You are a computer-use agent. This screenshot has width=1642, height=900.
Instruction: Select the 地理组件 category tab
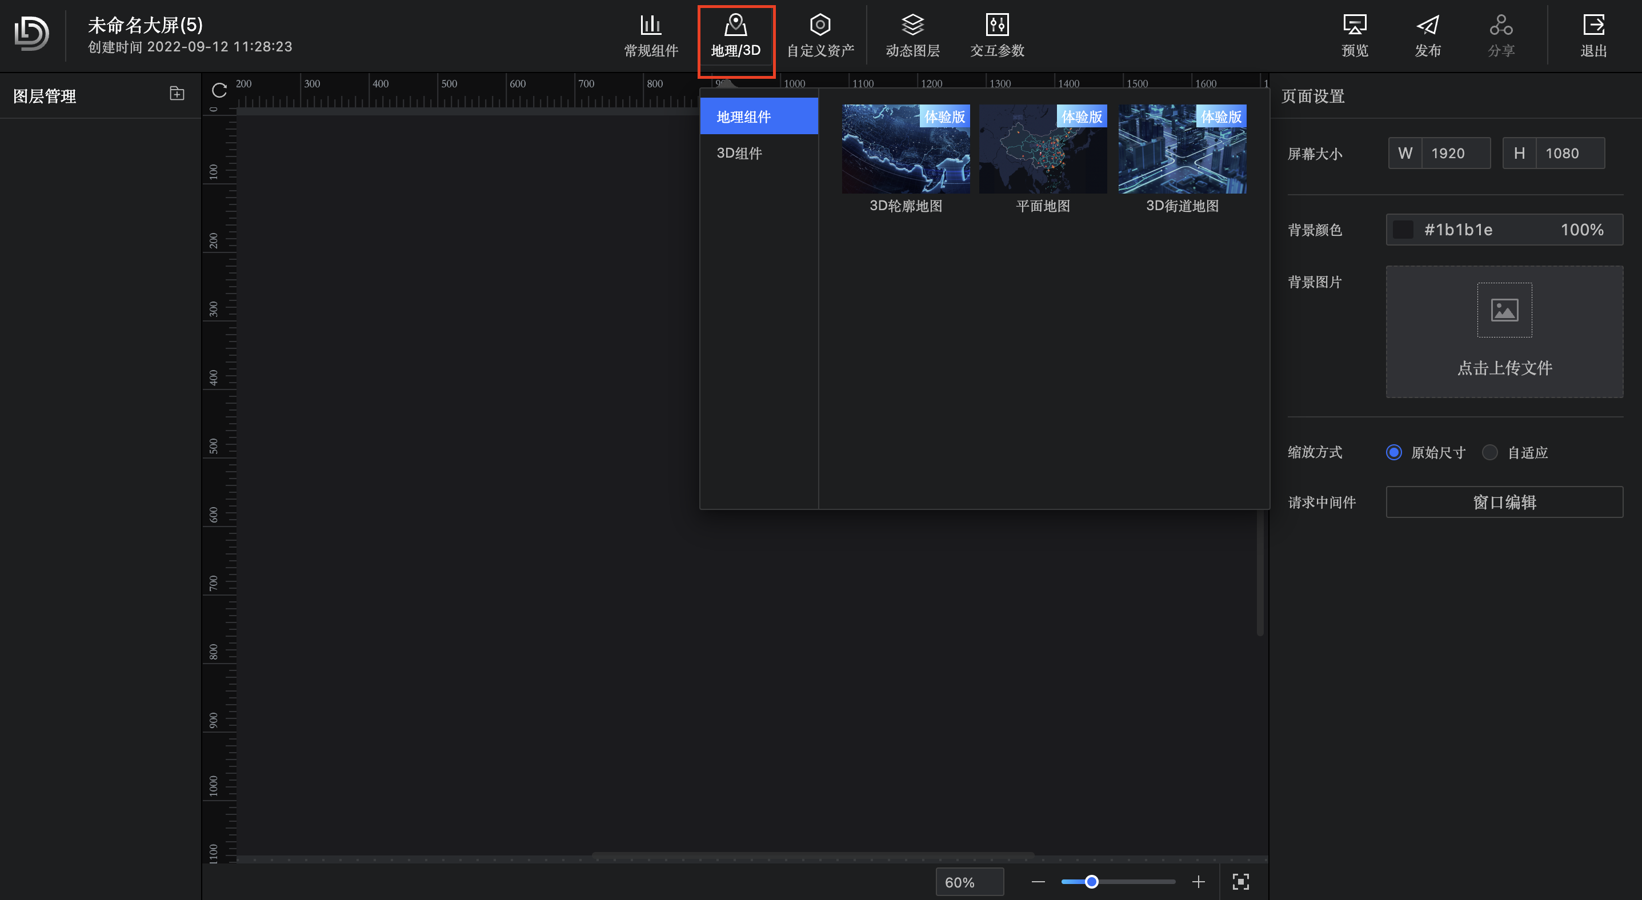pos(744,116)
